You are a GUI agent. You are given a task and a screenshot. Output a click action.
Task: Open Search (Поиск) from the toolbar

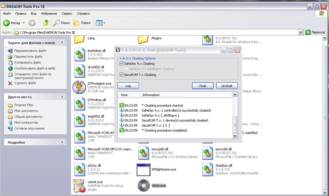coord(61,23)
